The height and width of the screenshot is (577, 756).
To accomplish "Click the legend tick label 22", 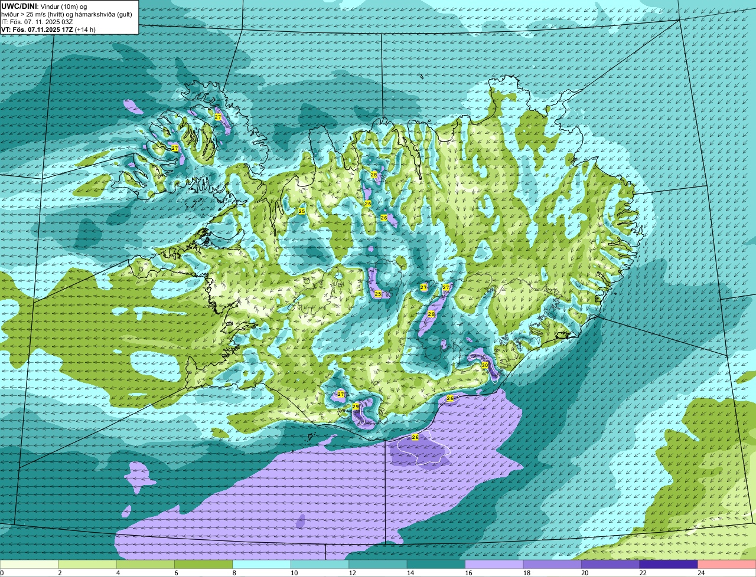I will 642,573.
